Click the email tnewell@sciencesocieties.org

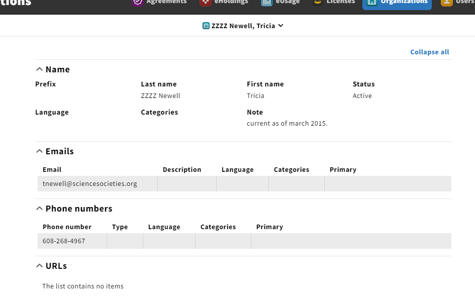click(89, 184)
